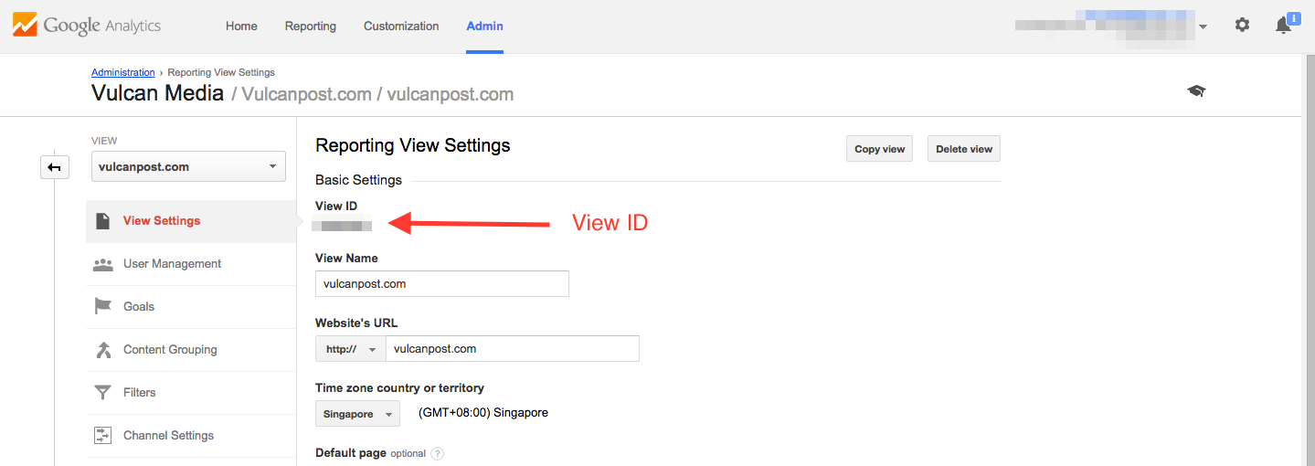Click the back arrow collapse button

(55, 167)
